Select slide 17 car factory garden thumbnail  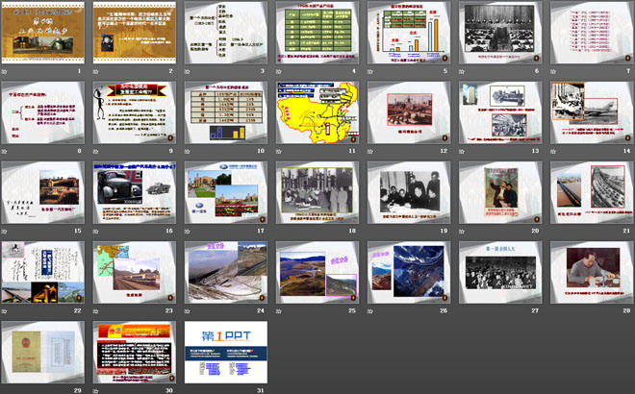pyautogui.click(x=226, y=192)
